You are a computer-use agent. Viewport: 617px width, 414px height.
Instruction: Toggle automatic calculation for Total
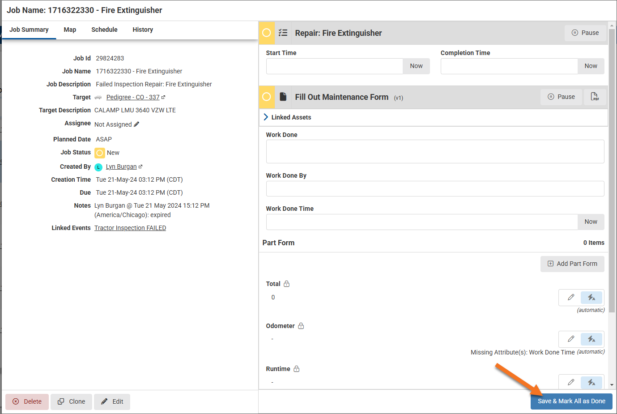(591, 297)
